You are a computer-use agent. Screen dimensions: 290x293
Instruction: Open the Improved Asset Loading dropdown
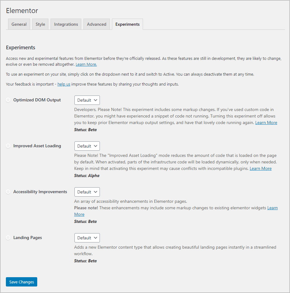87,146
